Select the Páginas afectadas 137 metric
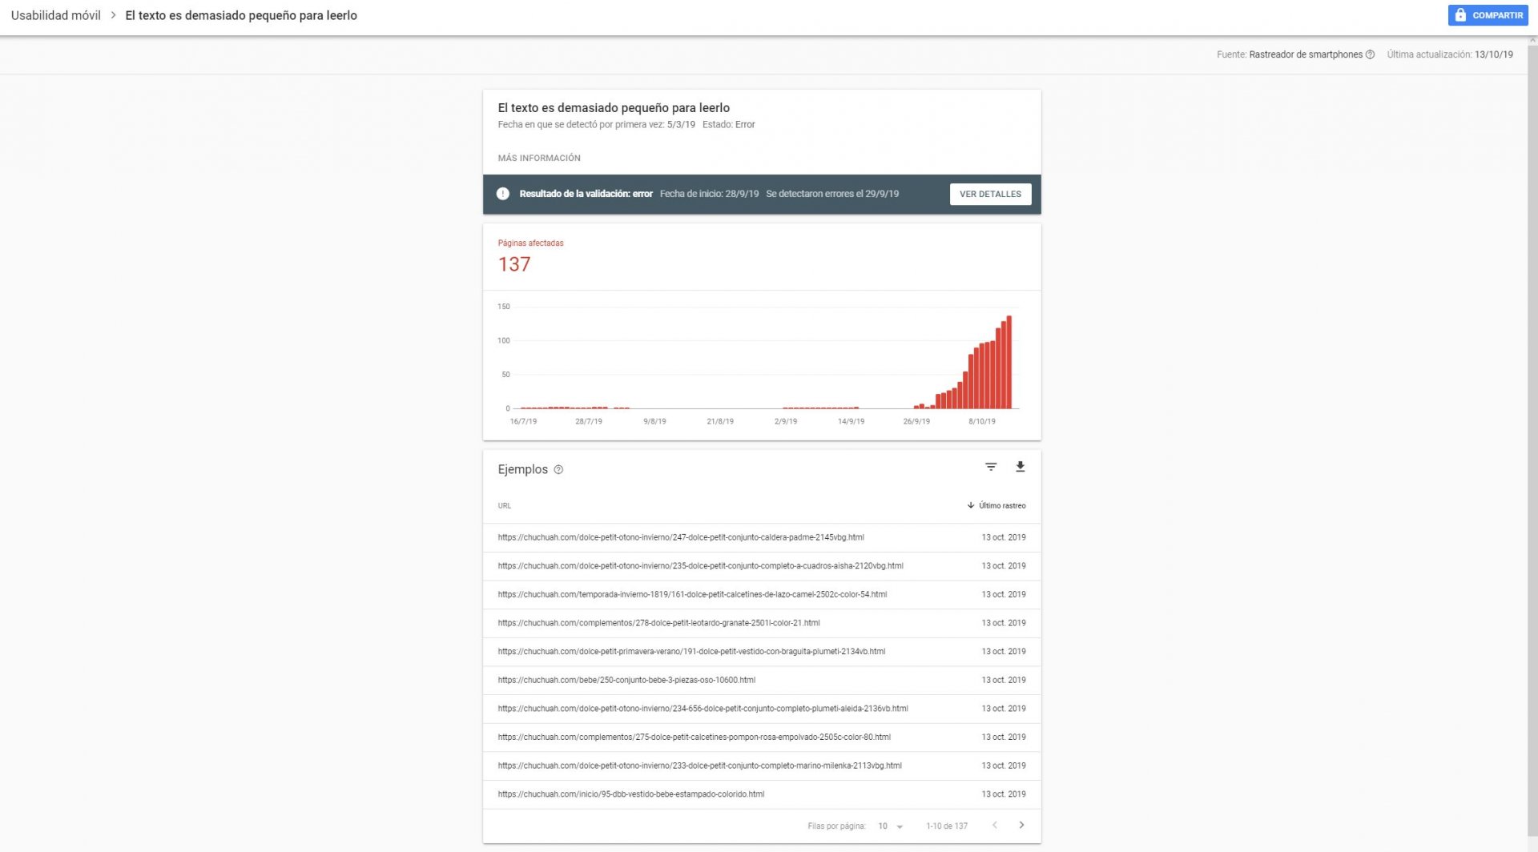 (x=530, y=257)
